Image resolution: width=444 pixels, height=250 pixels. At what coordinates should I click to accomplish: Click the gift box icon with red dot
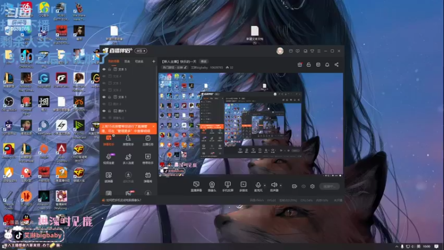[300, 64]
